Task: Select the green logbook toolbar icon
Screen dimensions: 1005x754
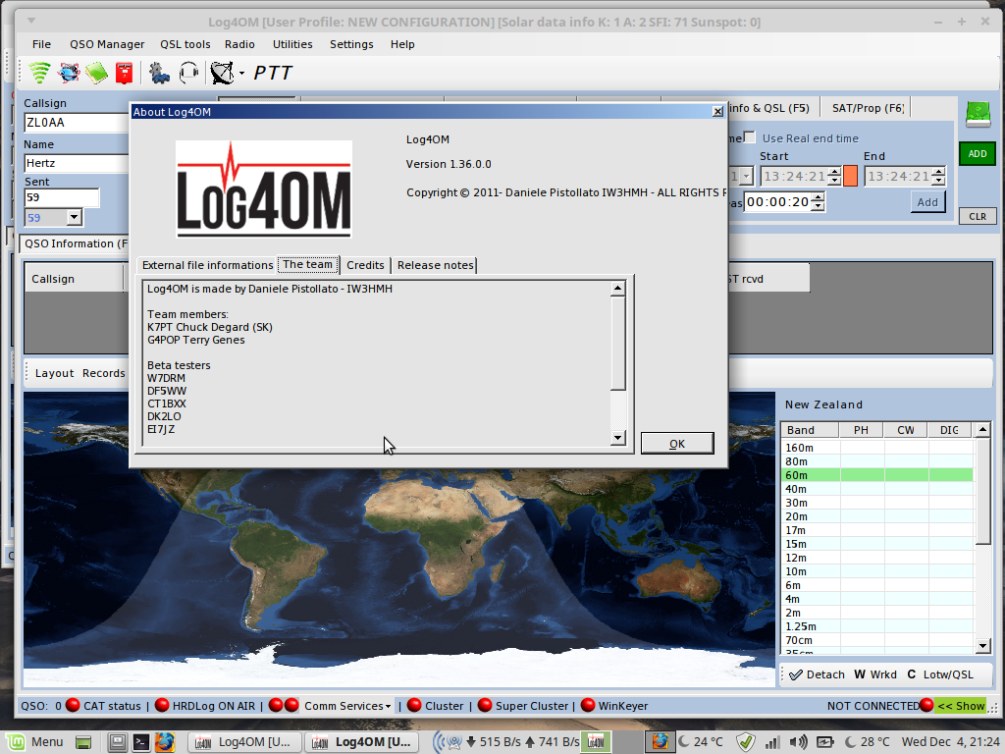Action: 94,72
